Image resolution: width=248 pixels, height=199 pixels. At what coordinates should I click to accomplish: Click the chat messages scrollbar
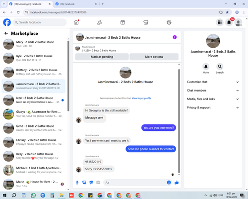179,121
